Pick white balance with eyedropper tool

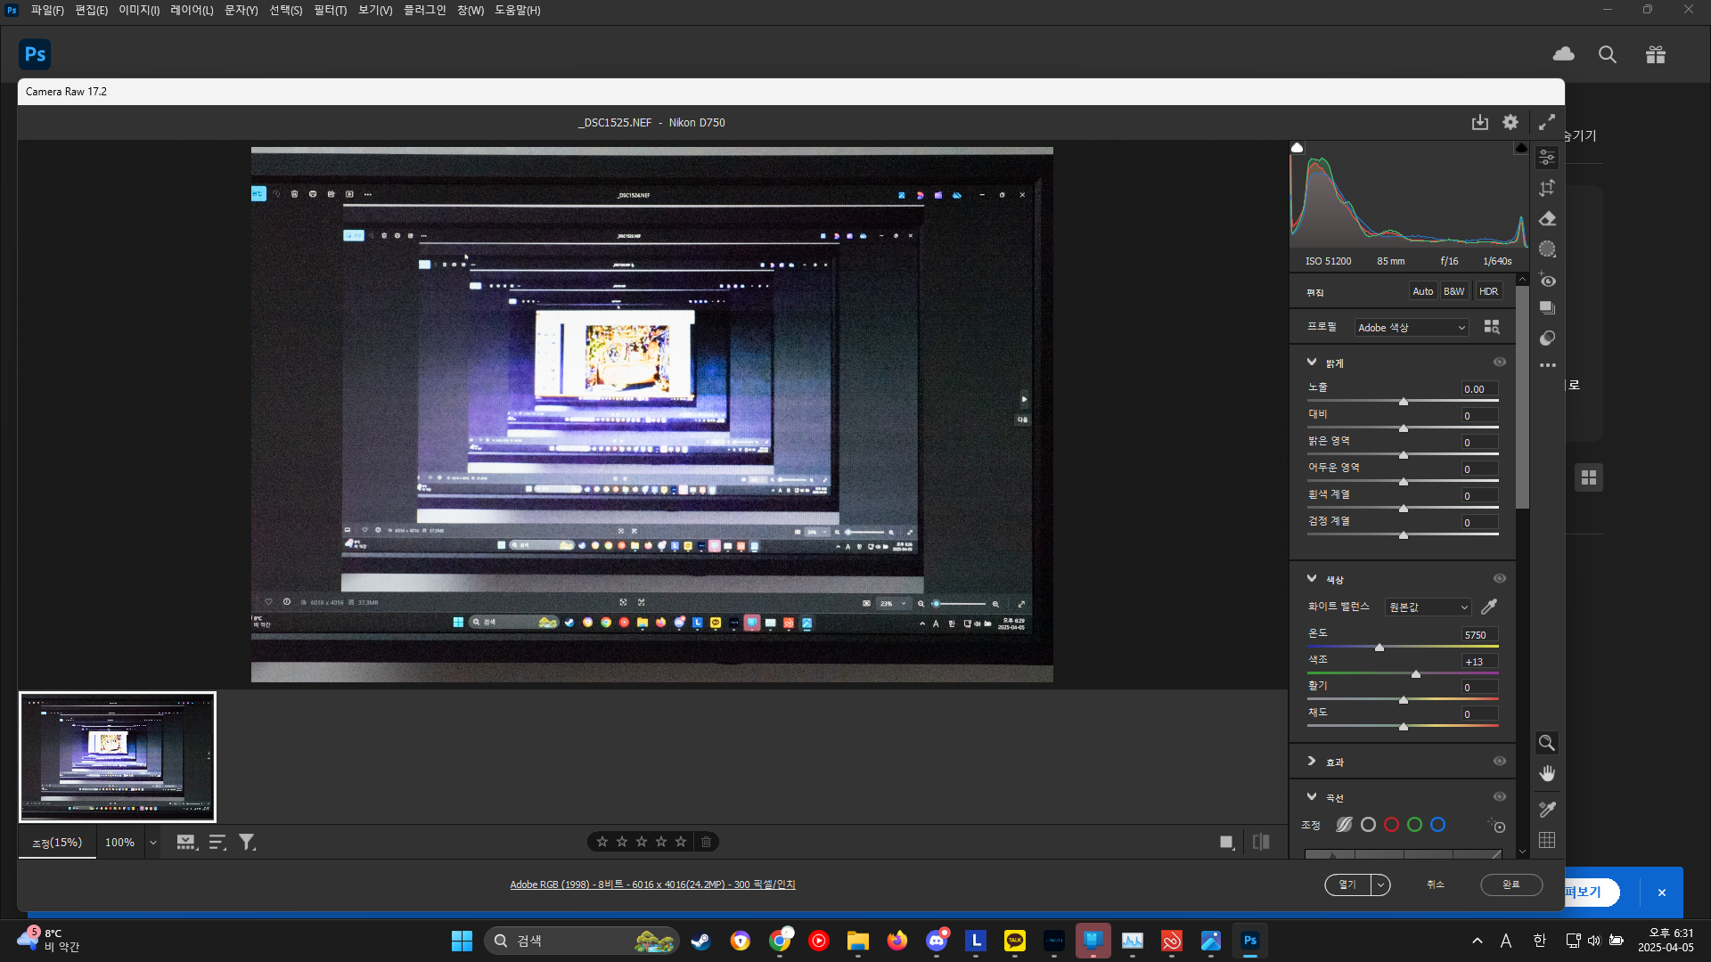(1488, 607)
